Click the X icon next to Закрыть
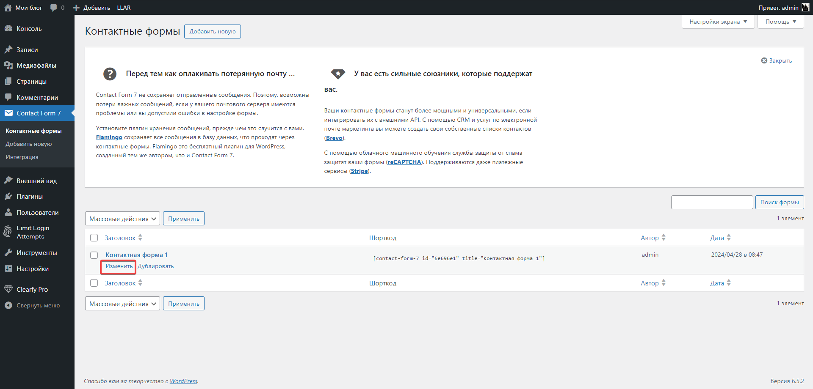The height and width of the screenshot is (389, 813). click(764, 60)
